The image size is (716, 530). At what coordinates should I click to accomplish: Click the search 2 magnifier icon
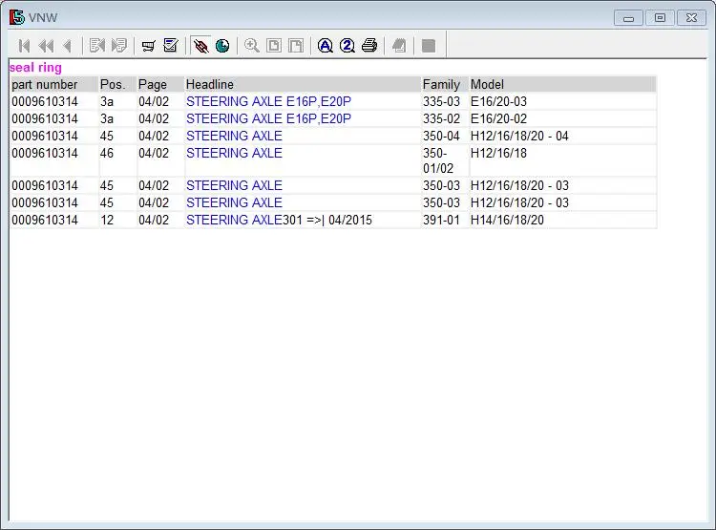[347, 46]
